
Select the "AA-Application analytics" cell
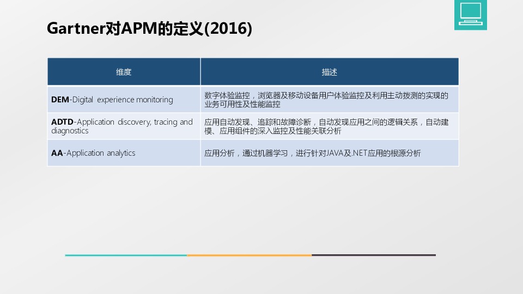[124, 153]
